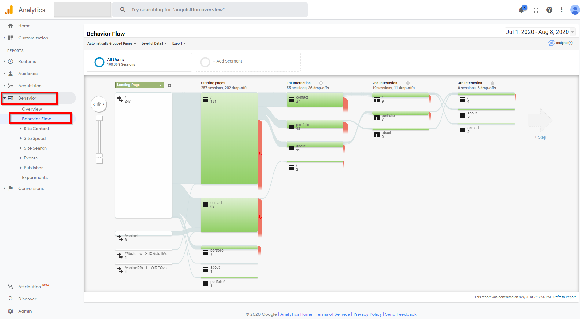Click the Insights(4) icon
The image size is (580, 319).
click(551, 43)
